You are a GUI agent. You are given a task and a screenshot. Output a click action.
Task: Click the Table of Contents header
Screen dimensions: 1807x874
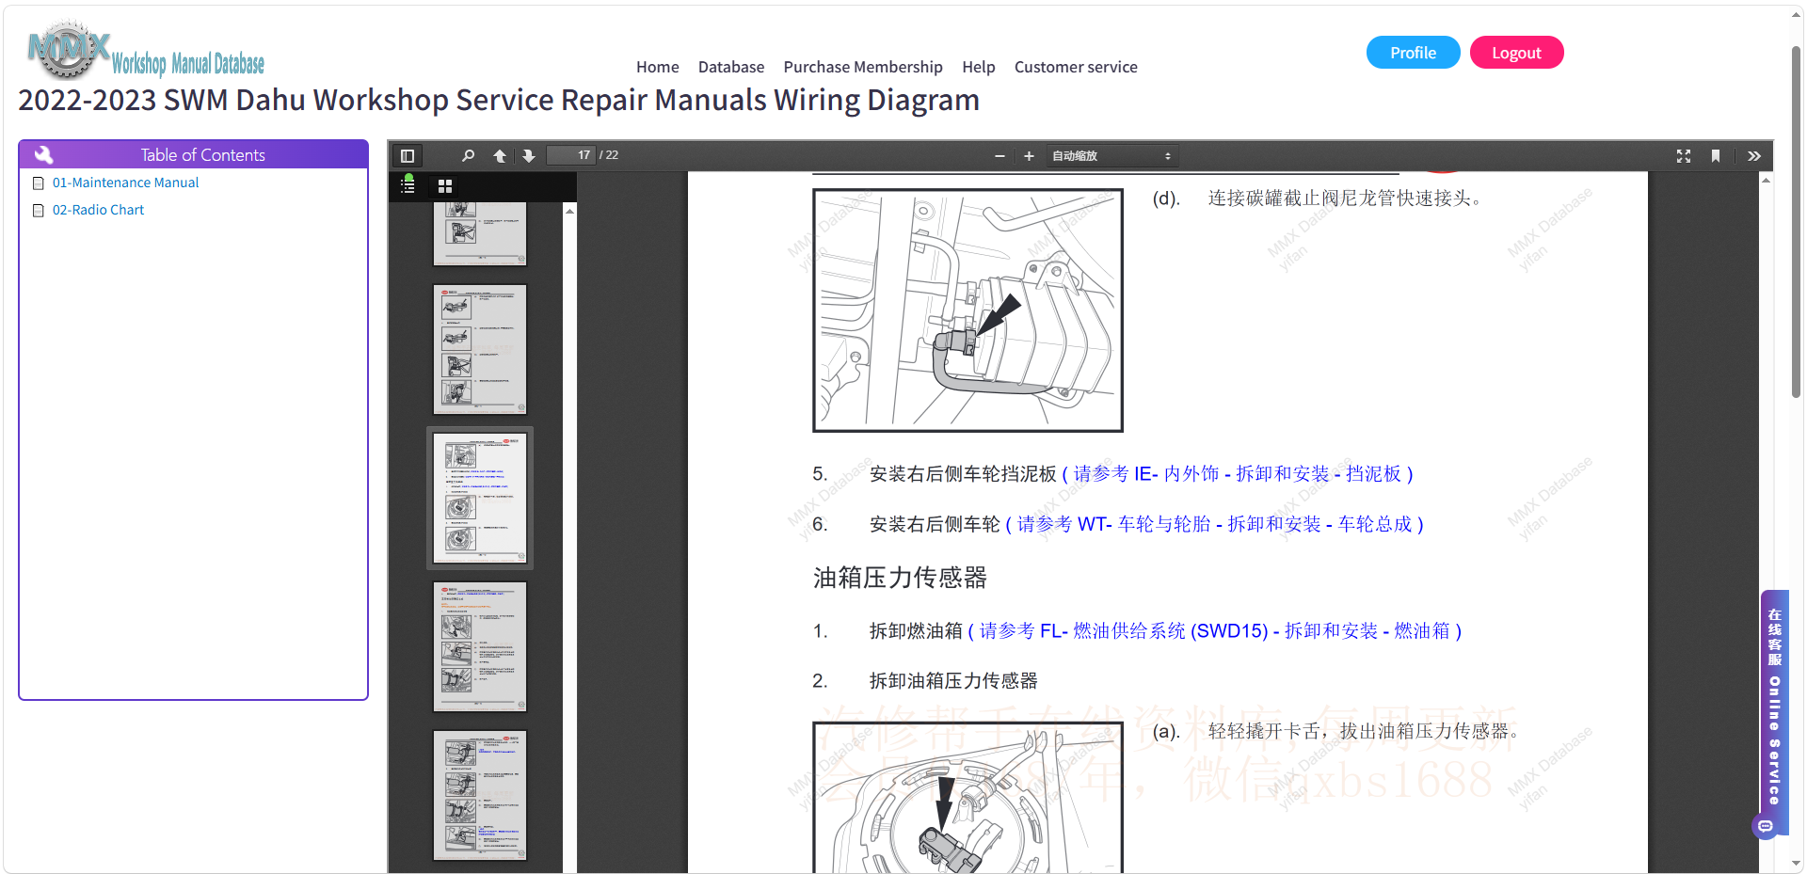(193, 154)
